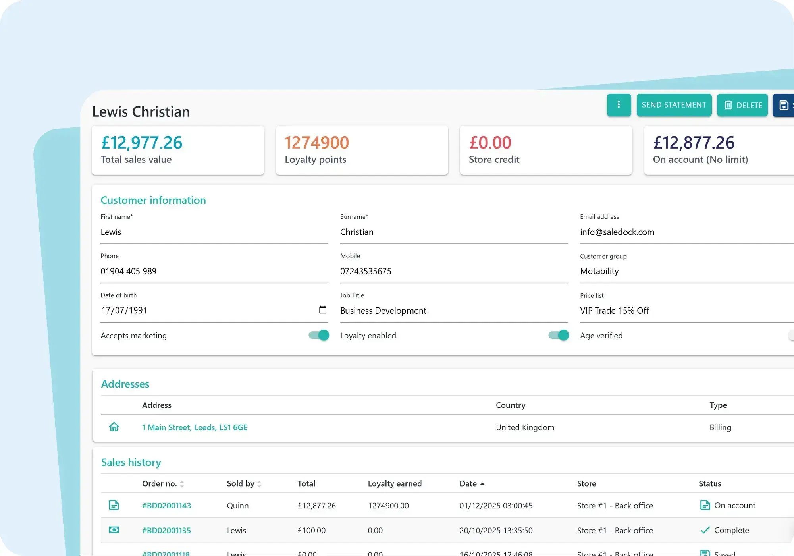
Task: Click the Lewis Christian page title
Action: (141, 112)
